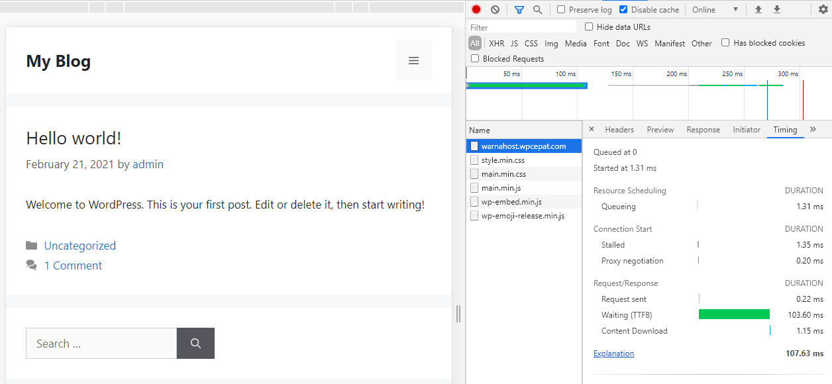Viewport: 832px width, 384px height.
Task: Open the Explanation link
Action: tap(613, 354)
